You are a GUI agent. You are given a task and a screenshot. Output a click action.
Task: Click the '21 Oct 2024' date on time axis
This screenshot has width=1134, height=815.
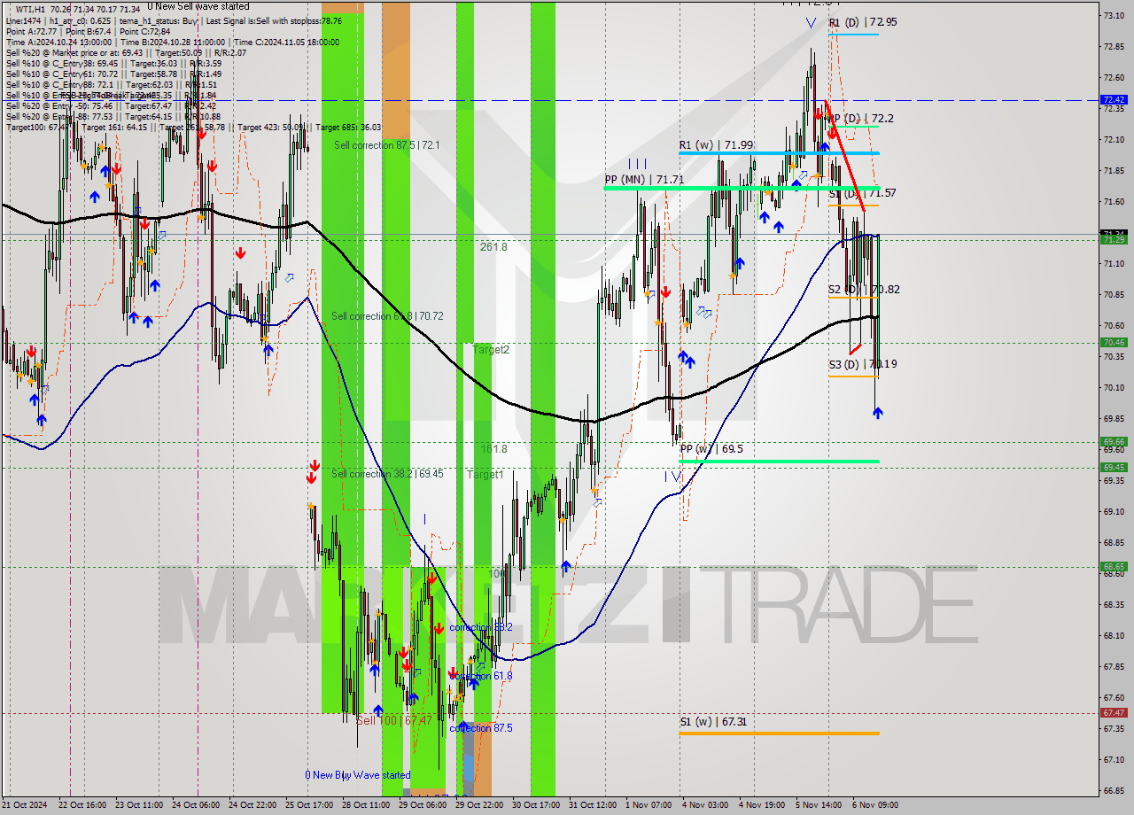coord(27,805)
